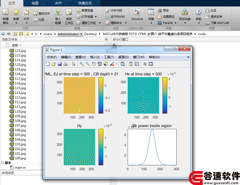
Task: Switch to the Shortcuts (快捷方式) tab
Action: click(x=85, y=3)
